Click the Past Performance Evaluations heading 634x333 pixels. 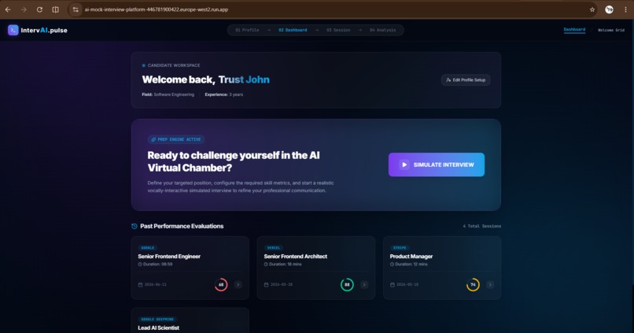(182, 226)
